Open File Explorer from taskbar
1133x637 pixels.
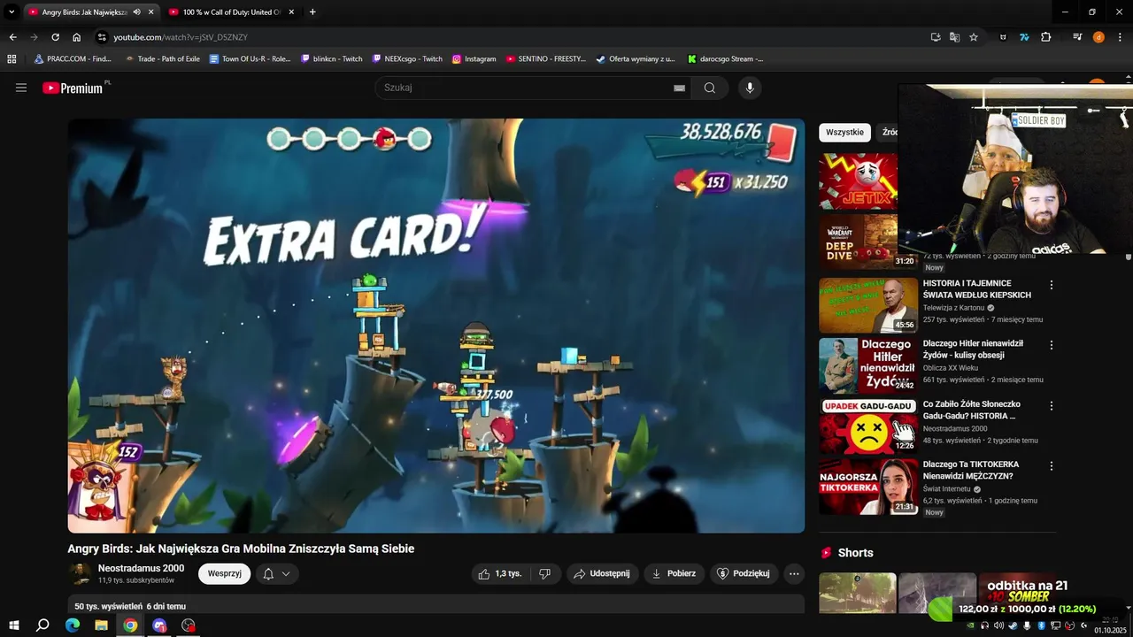[x=102, y=625]
